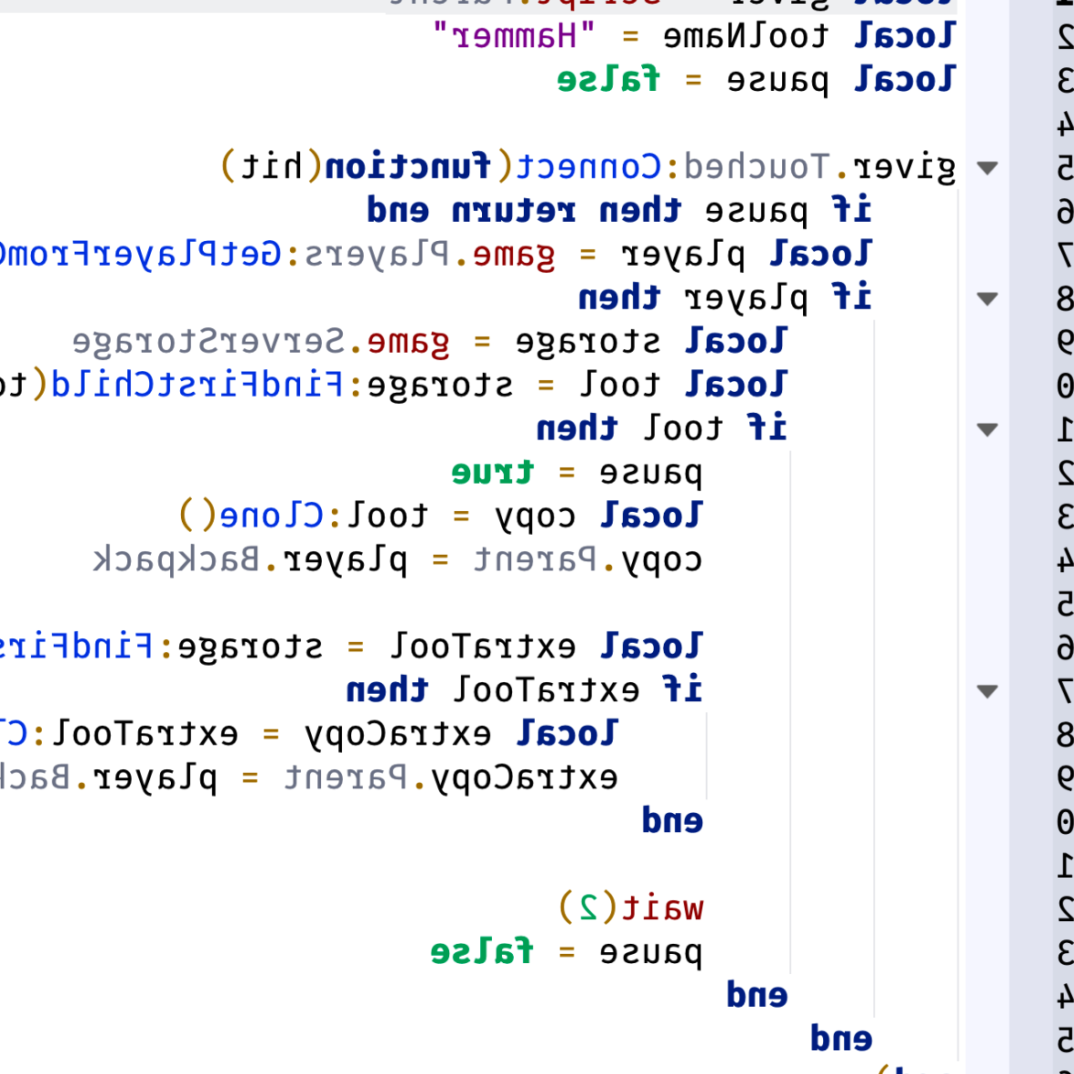Click the line number for the wait(2) line

pyautogui.click(x=1064, y=908)
